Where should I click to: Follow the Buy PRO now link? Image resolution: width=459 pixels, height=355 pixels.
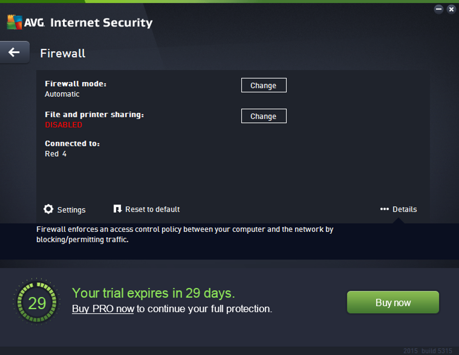[103, 309]
